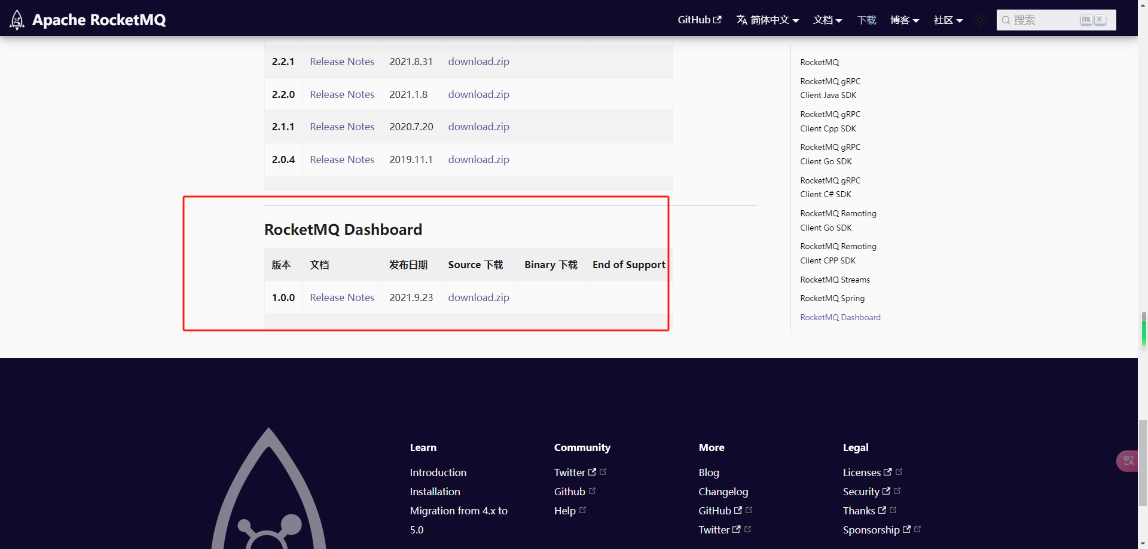Jump to RocketMQ gRPC Client C# SDK
The height and width of the screenshot is (549, 1148).
[x=831, y=188]
